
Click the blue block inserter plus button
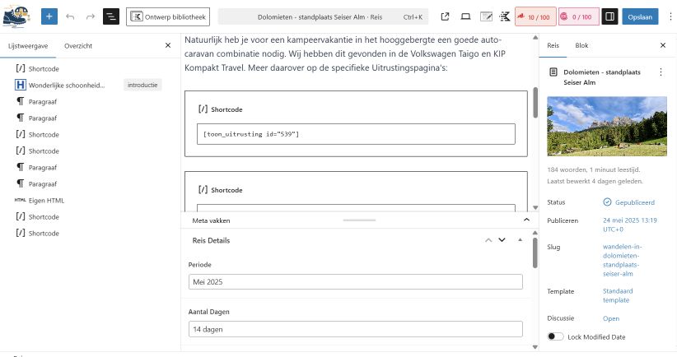click(x=49, y=16)
